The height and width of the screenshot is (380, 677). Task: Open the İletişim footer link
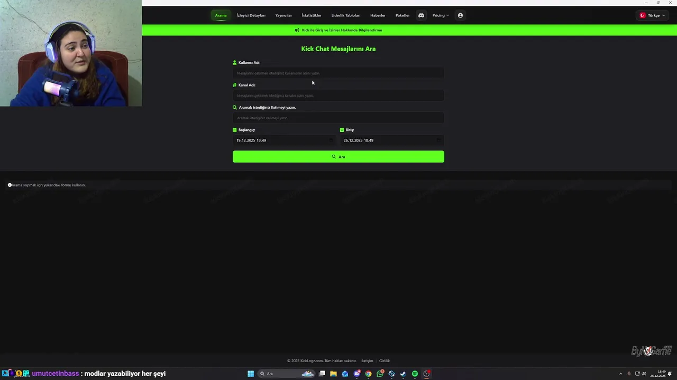pyautogui.click(x=367, y=361)
